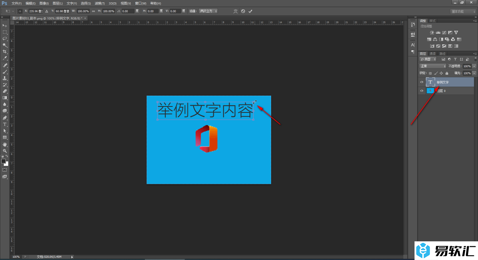Image resolution: width=478 pixels, height=260 pixels.
Task: Add a Channel Mixer adjustment
Action: click(453, 39)
